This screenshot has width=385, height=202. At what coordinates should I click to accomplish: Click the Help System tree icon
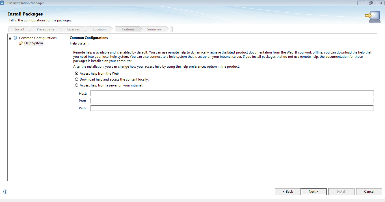tap(21, 43)
